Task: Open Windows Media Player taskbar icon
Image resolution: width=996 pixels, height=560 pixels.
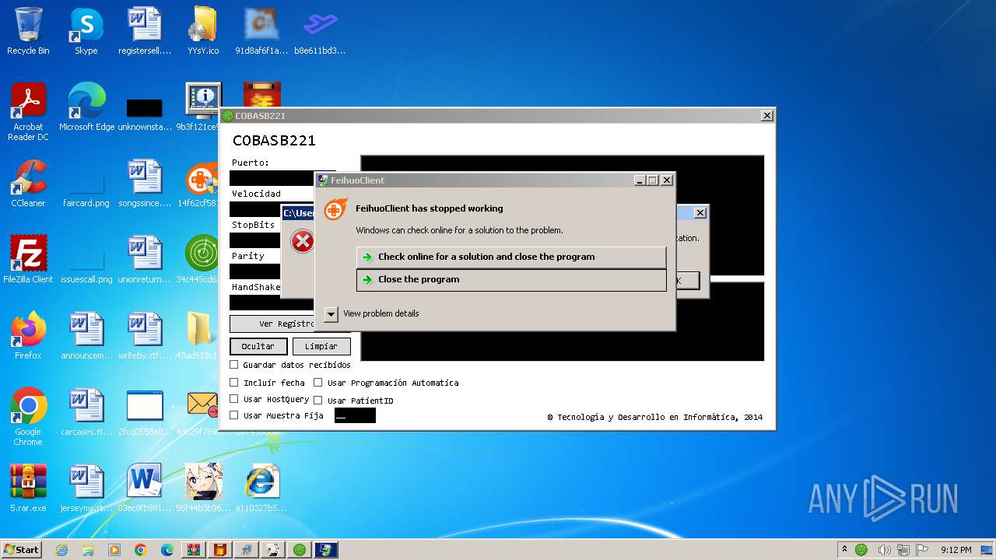Action: [114, 550]
